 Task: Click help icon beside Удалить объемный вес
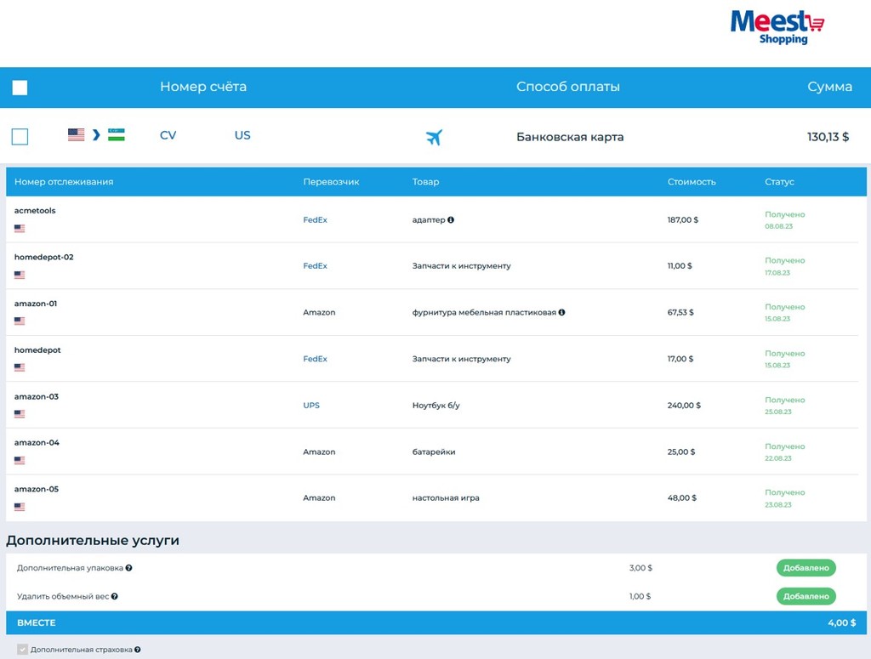(x=114, y=597)
